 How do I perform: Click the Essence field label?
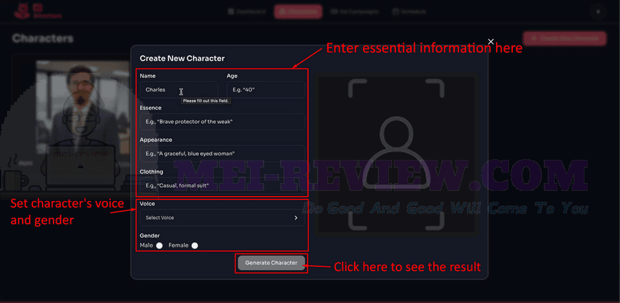[150, 108]
